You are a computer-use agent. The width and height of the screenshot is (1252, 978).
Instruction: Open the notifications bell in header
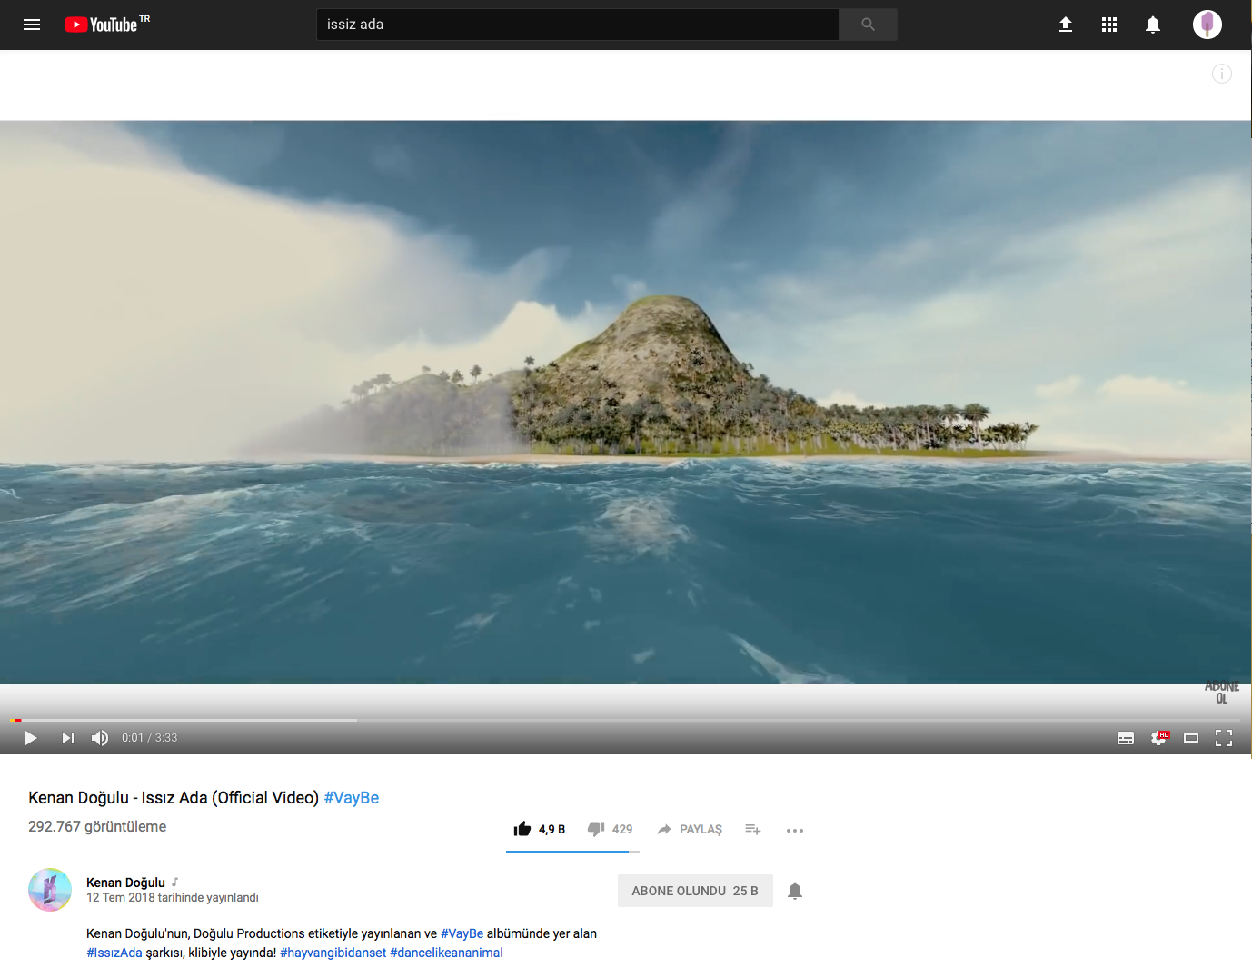click(x=1153, y=25)
